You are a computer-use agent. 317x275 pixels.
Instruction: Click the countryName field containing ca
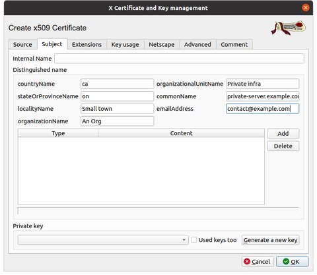pos(117,84)
